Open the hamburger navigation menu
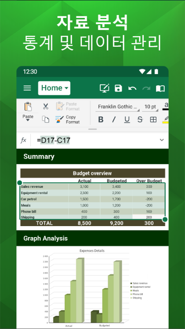Image resolution: width=185 pixels, height=329 pixels. coord(27,88)
